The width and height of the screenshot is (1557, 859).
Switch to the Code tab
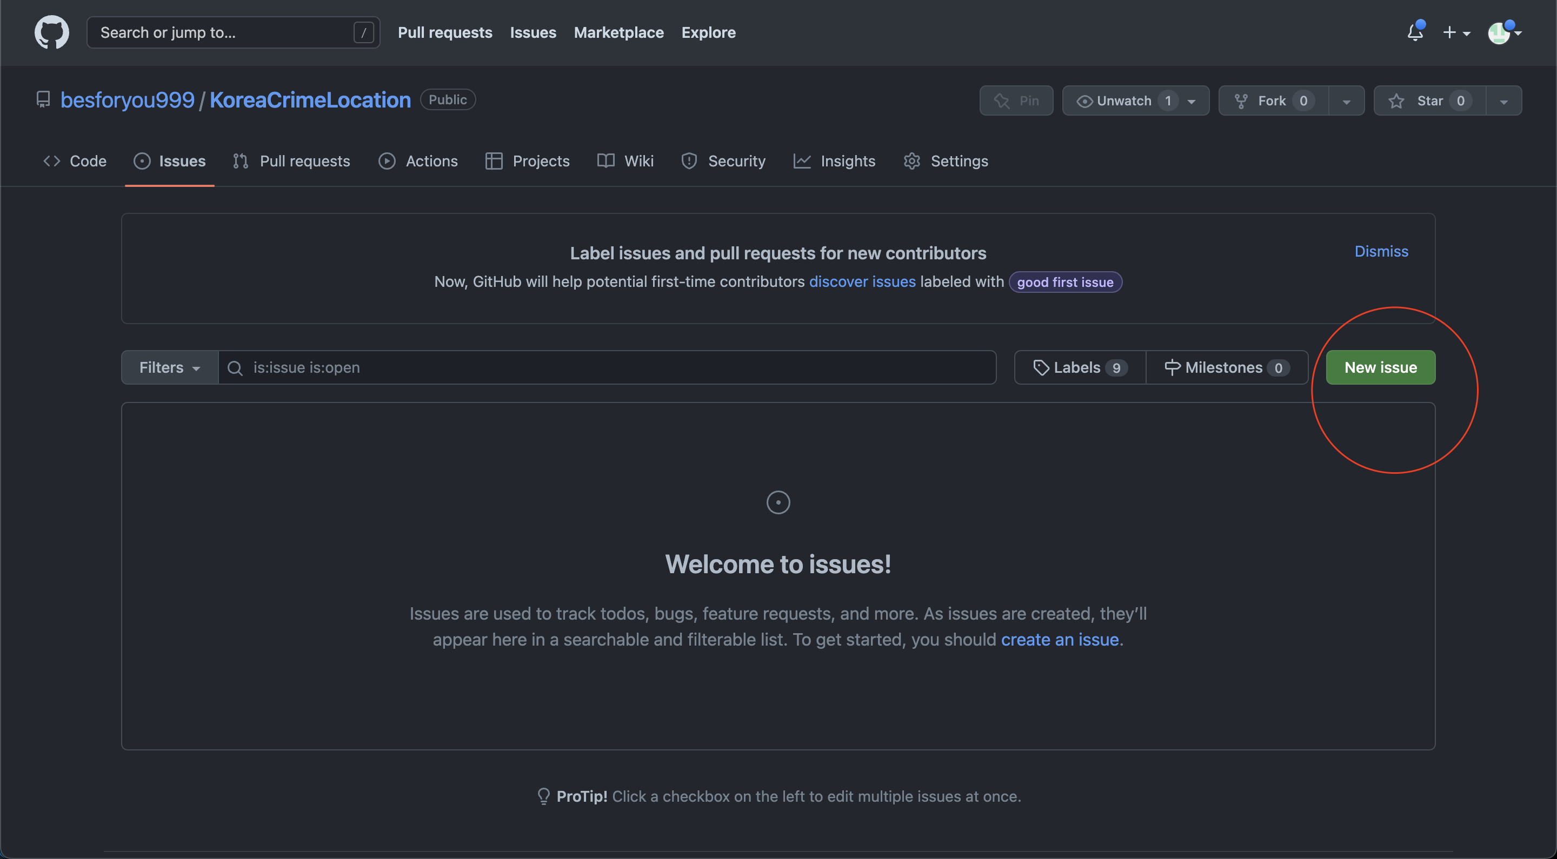coord(75,160)
